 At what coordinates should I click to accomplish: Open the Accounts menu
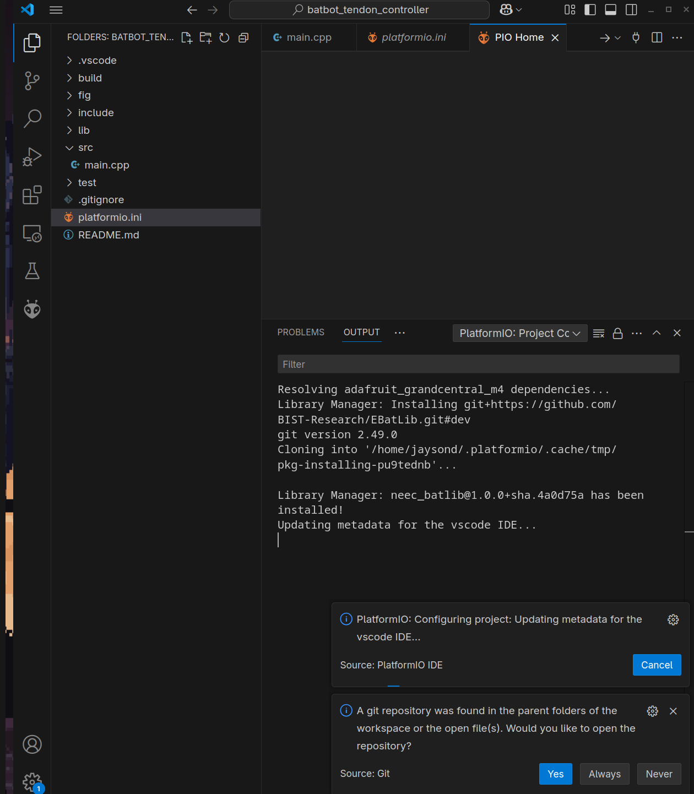[32, 744]
